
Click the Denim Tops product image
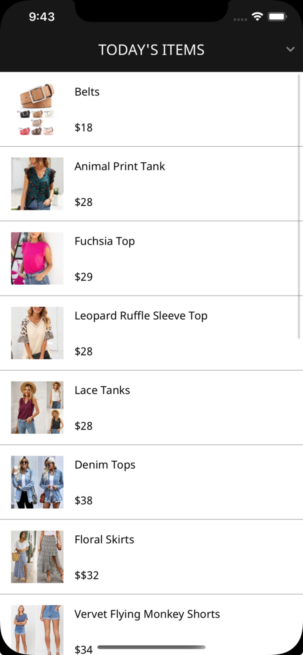click(37, 482)
